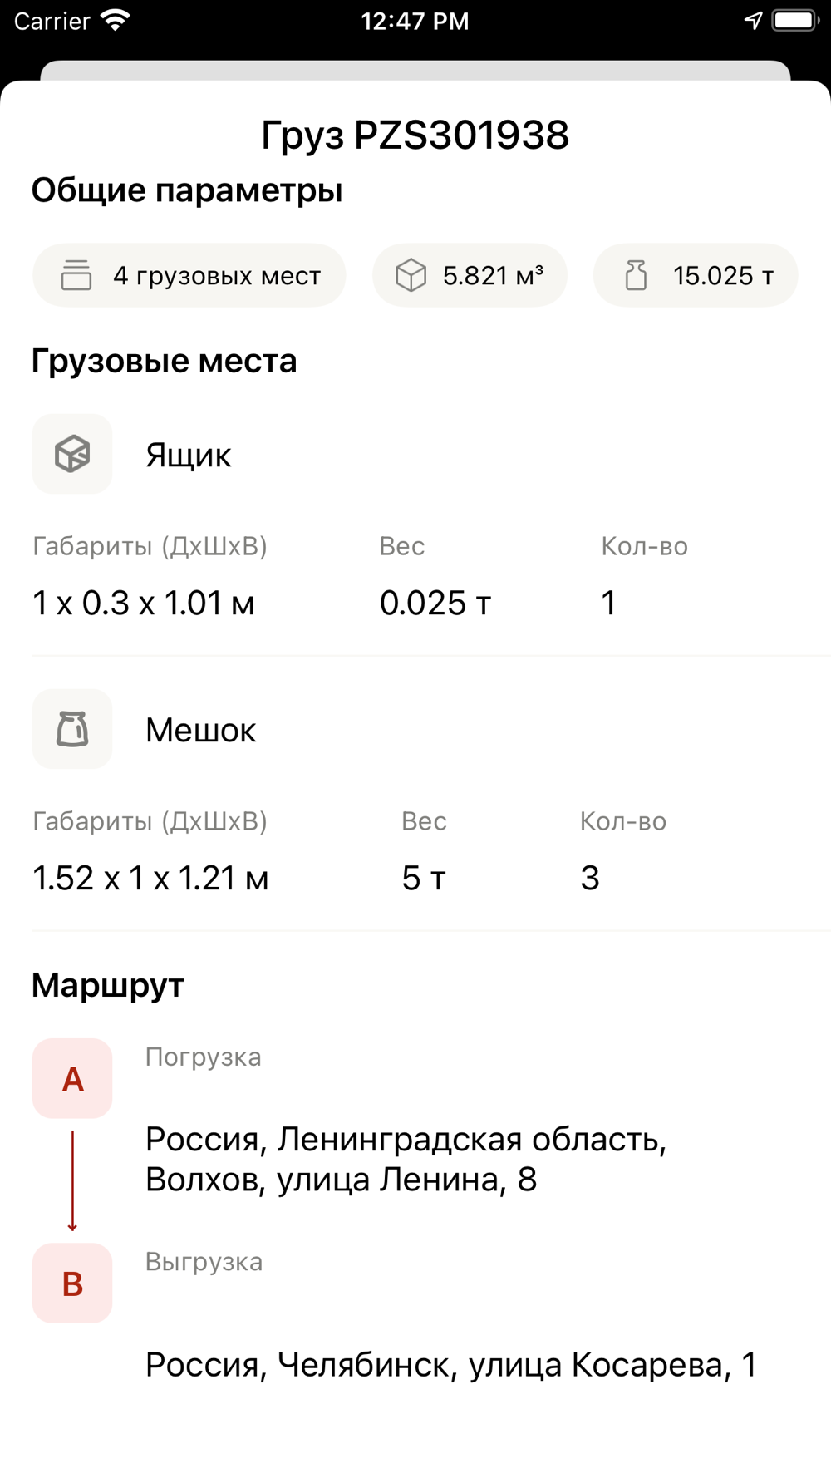Tap the box icon next to Ящик
831x1478 pixels.
[x=72, y=454]
